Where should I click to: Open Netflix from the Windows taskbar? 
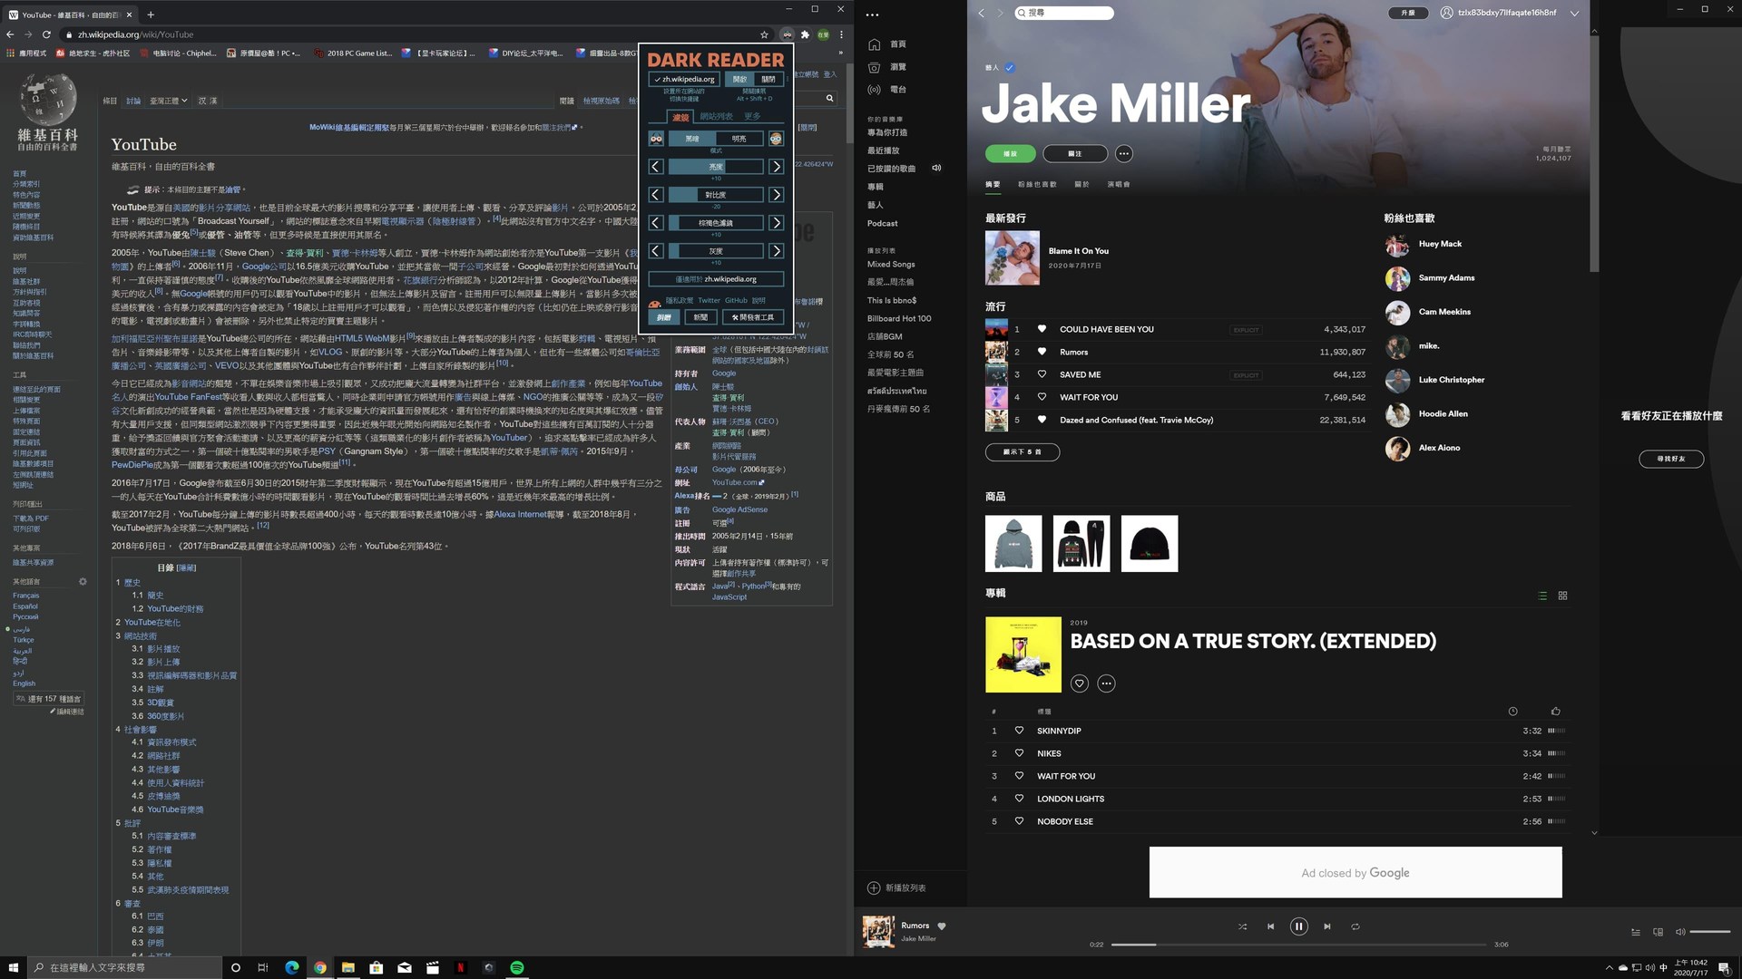(461, 967)
